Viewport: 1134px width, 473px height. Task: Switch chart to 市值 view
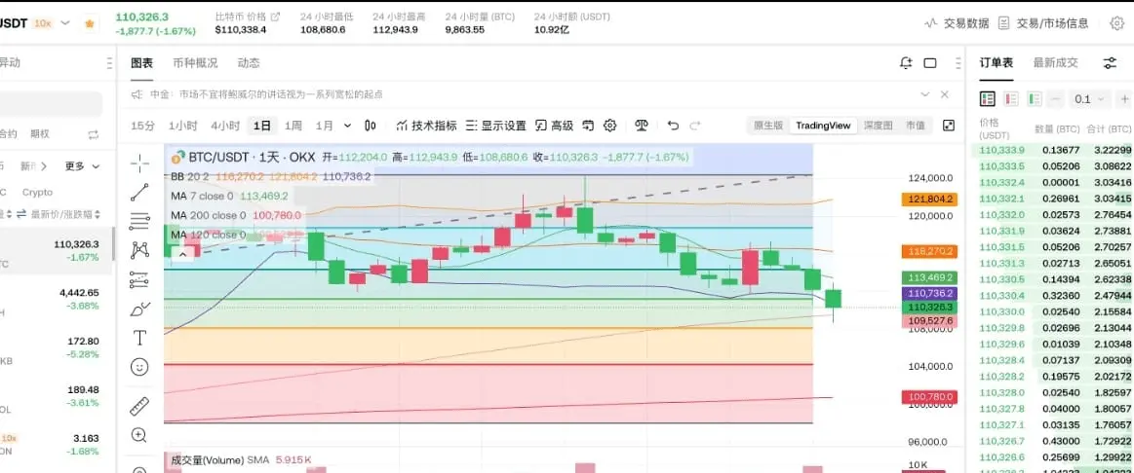915,126
